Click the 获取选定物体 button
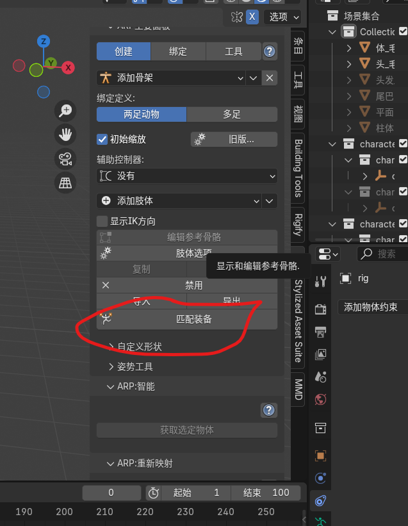This screenshot has width=408, height=526. click(187, 430)
